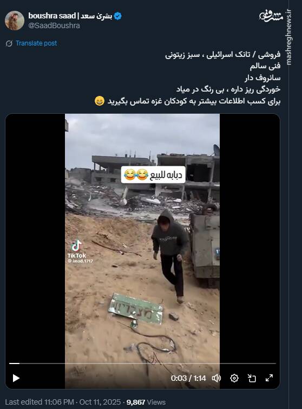
Task: Click the Arabic caption sticker on video
Action: 153,174
